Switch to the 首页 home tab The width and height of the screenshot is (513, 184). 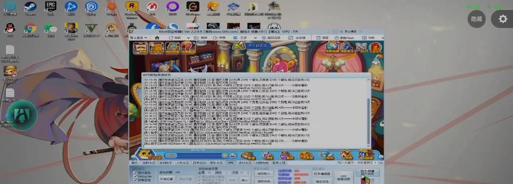click(134, 162)
